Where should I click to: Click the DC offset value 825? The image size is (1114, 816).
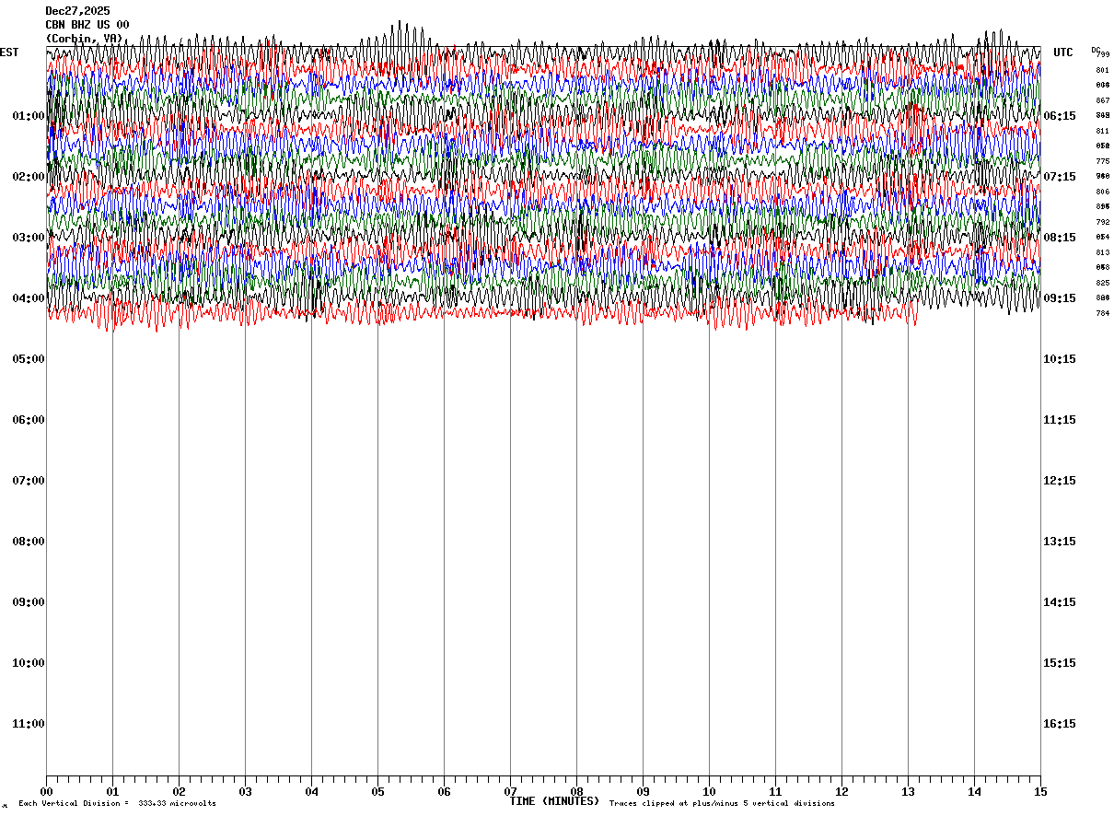coord(1103,283)
